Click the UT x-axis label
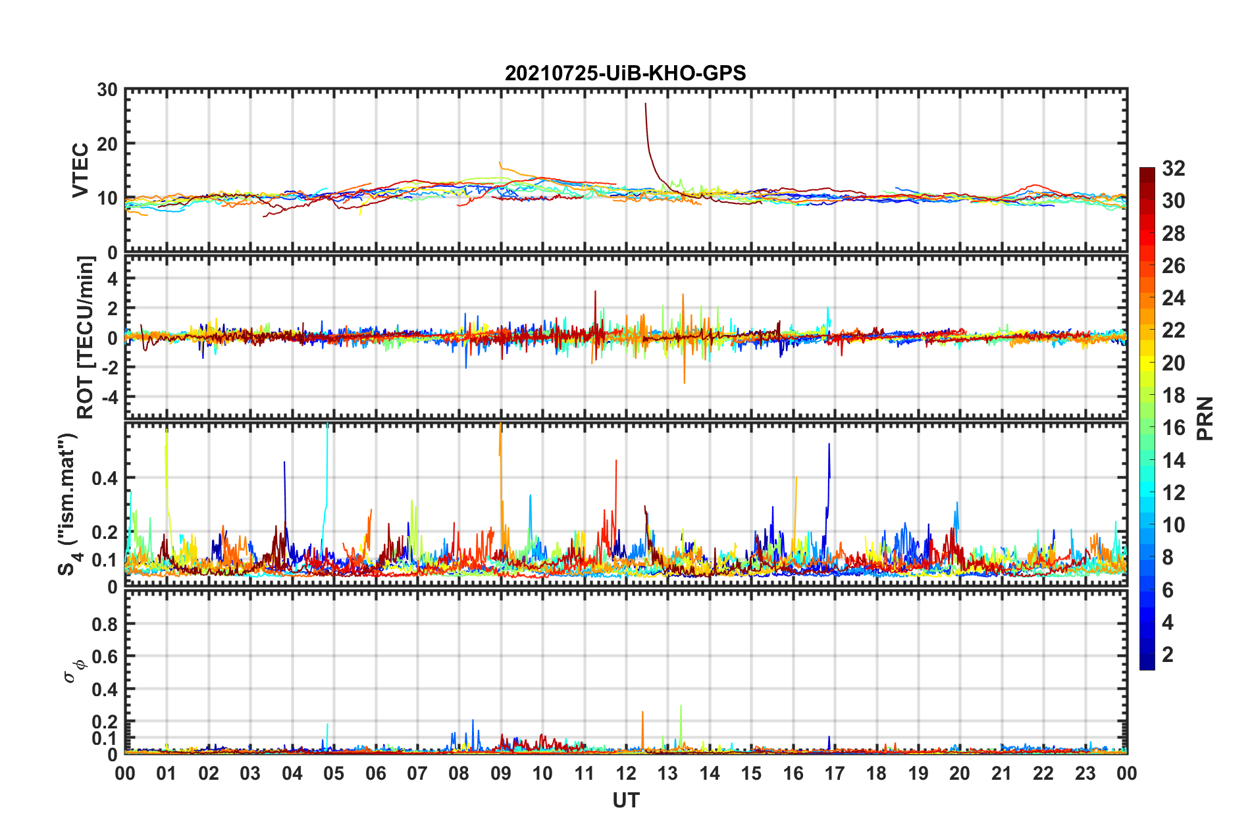Screen dimensions: 1252x837 click(x=626, y=800)
